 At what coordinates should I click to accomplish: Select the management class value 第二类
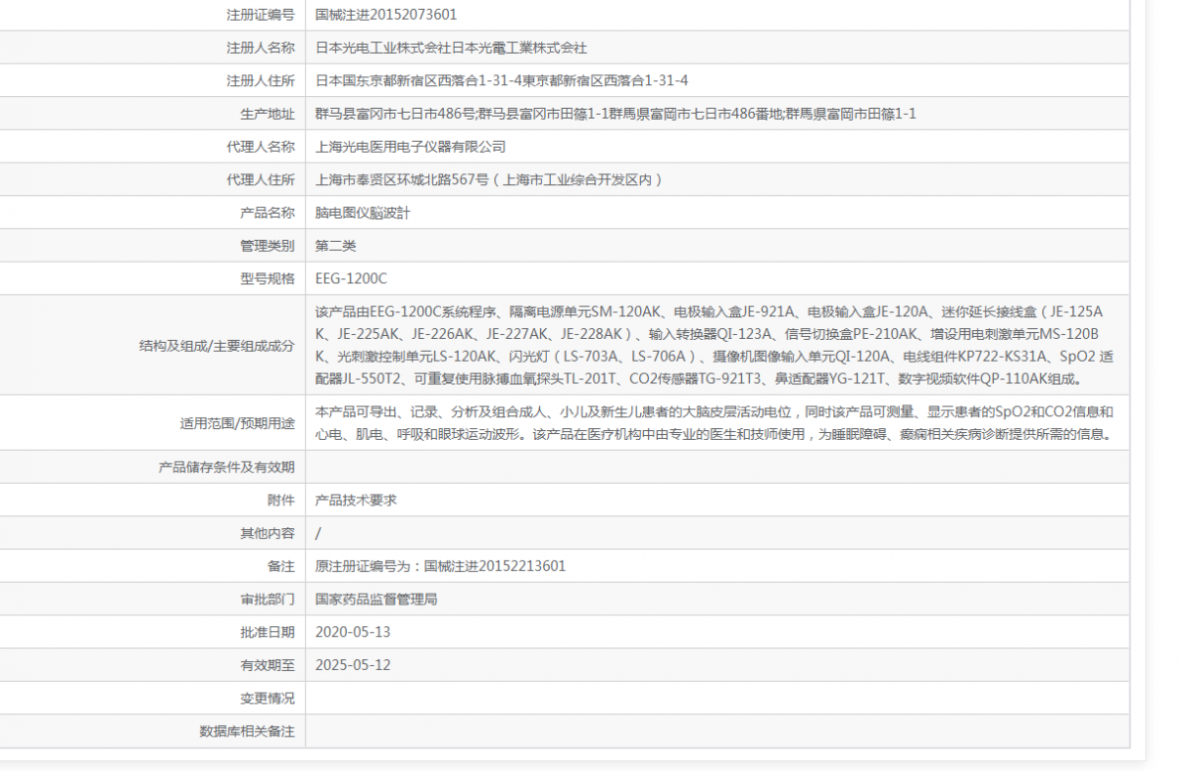(x=336, y=246)
